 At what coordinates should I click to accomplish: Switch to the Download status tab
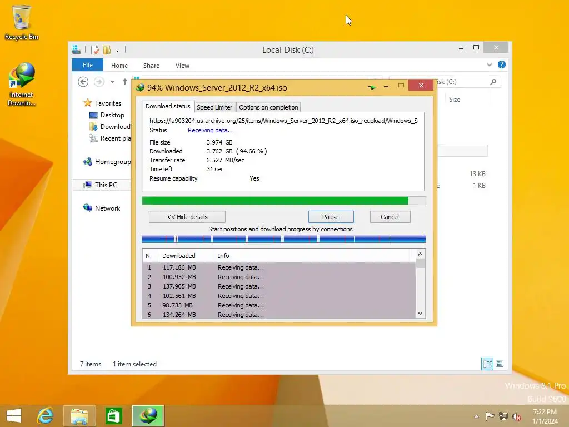168,106
